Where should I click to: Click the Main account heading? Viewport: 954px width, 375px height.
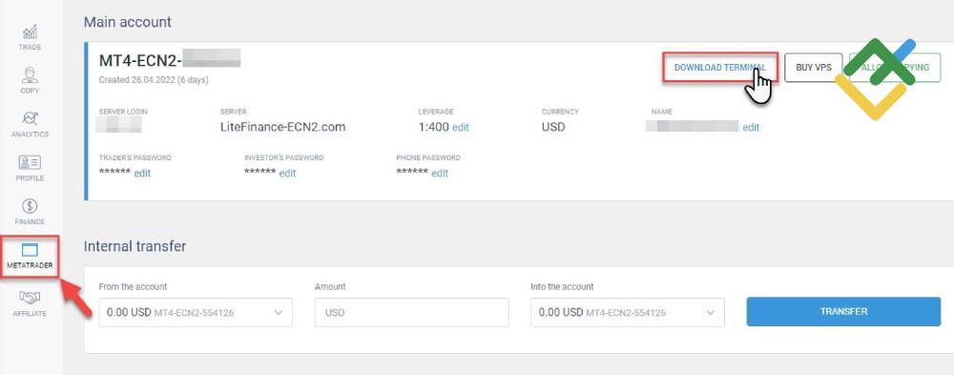point(128,23)
